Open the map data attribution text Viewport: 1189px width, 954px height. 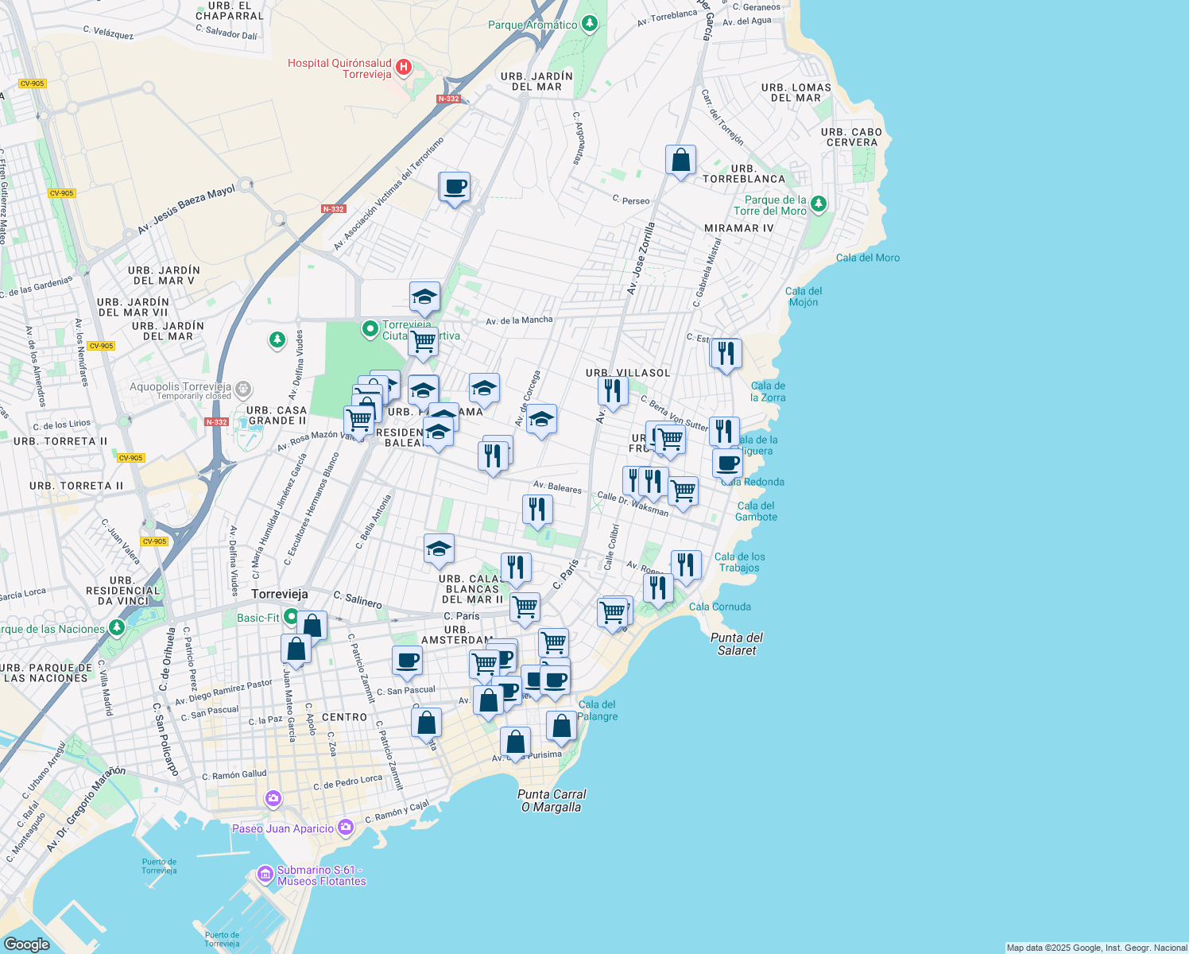(x=1097, y=948)
